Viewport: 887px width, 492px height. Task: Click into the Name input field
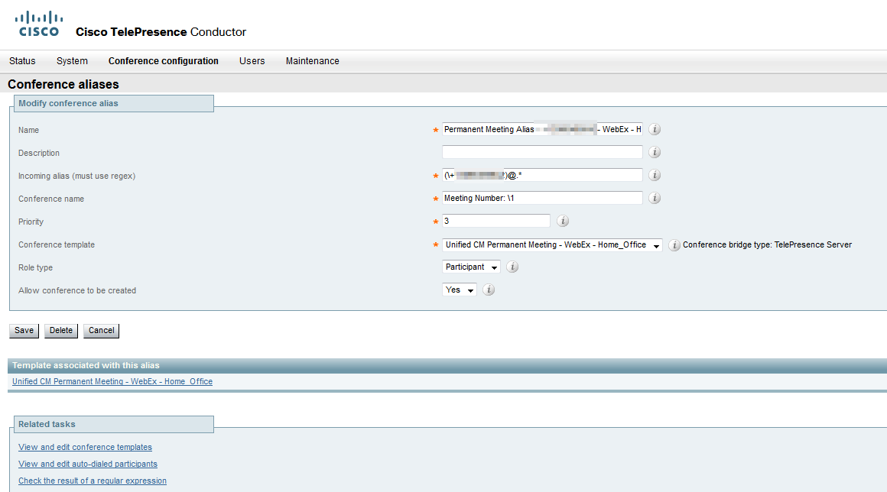[542, 129]
